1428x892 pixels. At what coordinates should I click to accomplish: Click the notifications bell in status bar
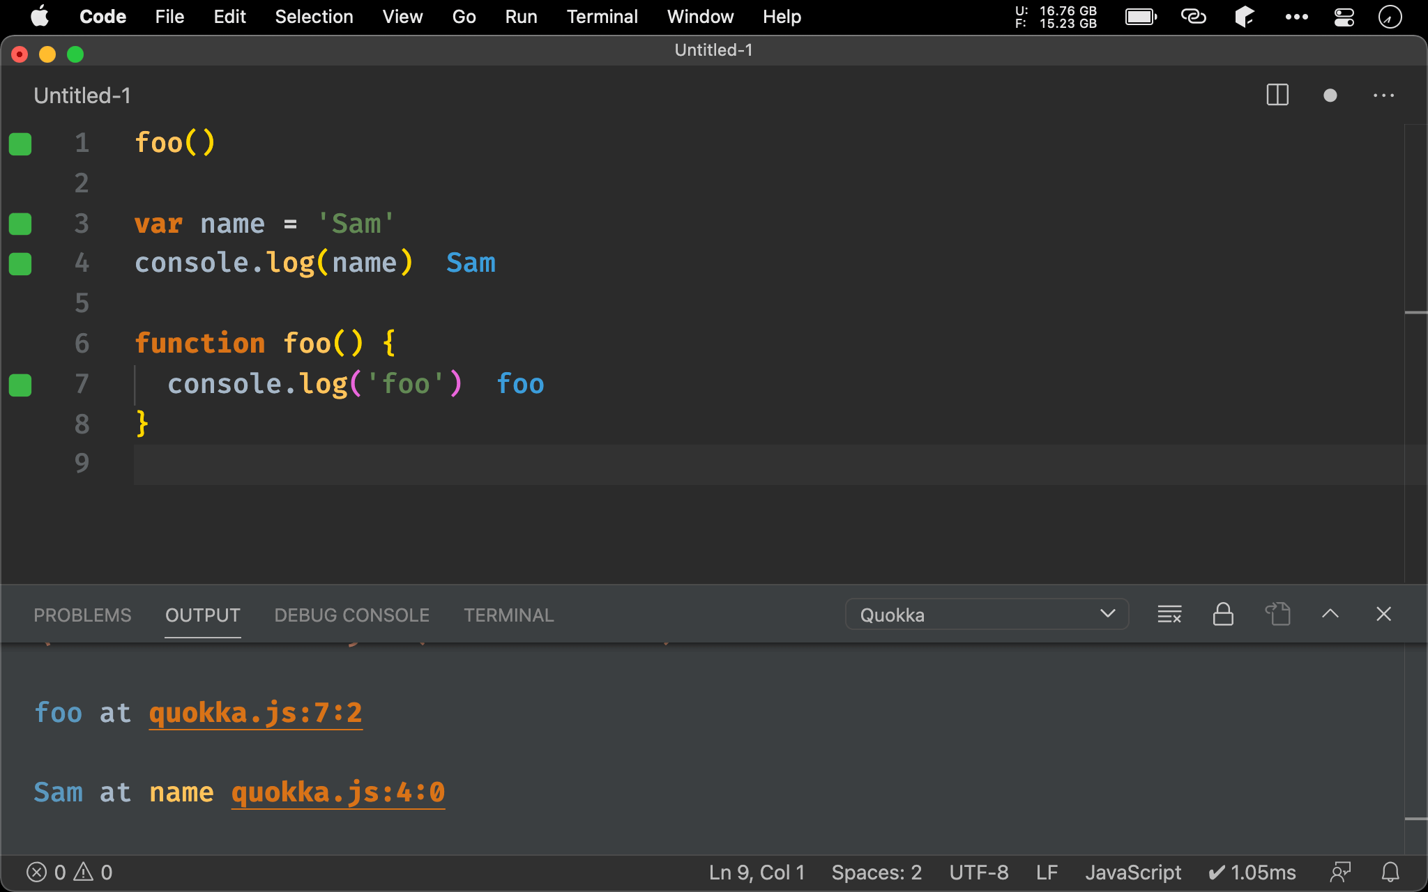1390,872
